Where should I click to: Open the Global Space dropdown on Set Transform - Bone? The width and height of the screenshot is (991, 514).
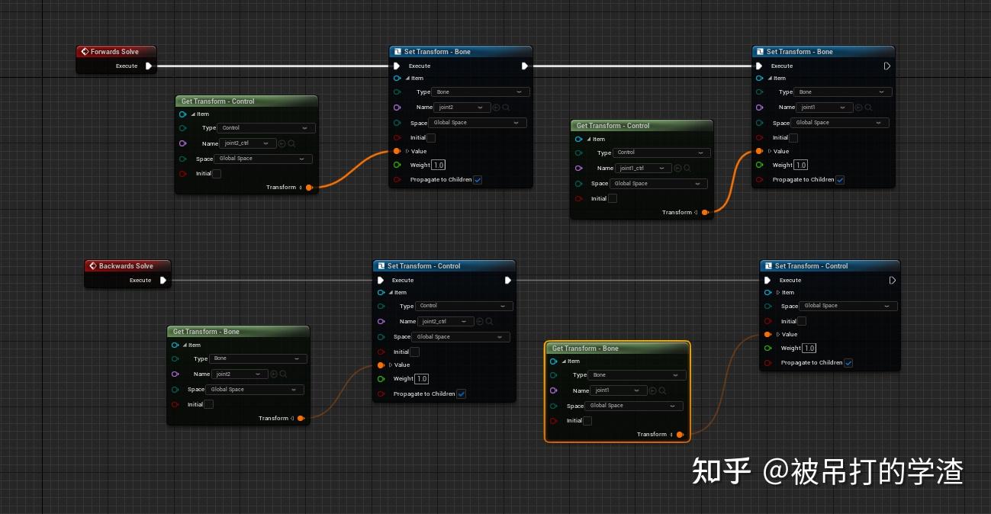(478, 122)
